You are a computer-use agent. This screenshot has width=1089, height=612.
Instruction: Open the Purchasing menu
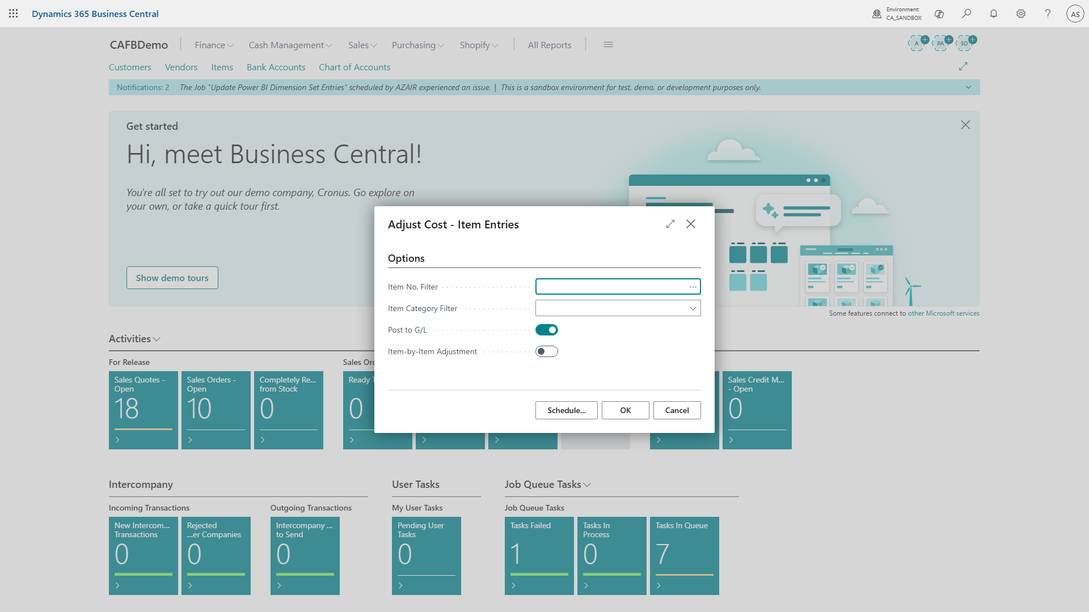click(x=417, y=45)
